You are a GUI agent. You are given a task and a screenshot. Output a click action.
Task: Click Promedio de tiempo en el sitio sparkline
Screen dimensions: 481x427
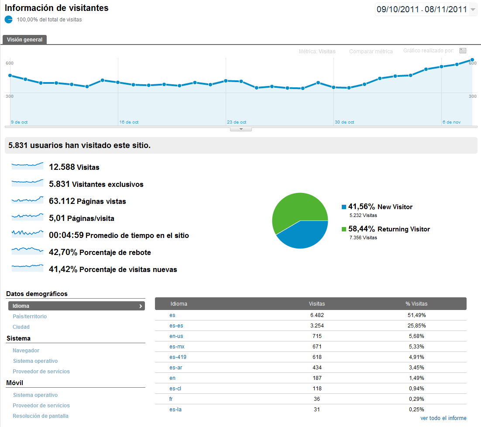click(x=27, y=234)
